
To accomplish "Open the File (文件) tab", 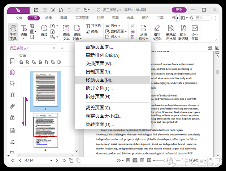I will [19, 18].
